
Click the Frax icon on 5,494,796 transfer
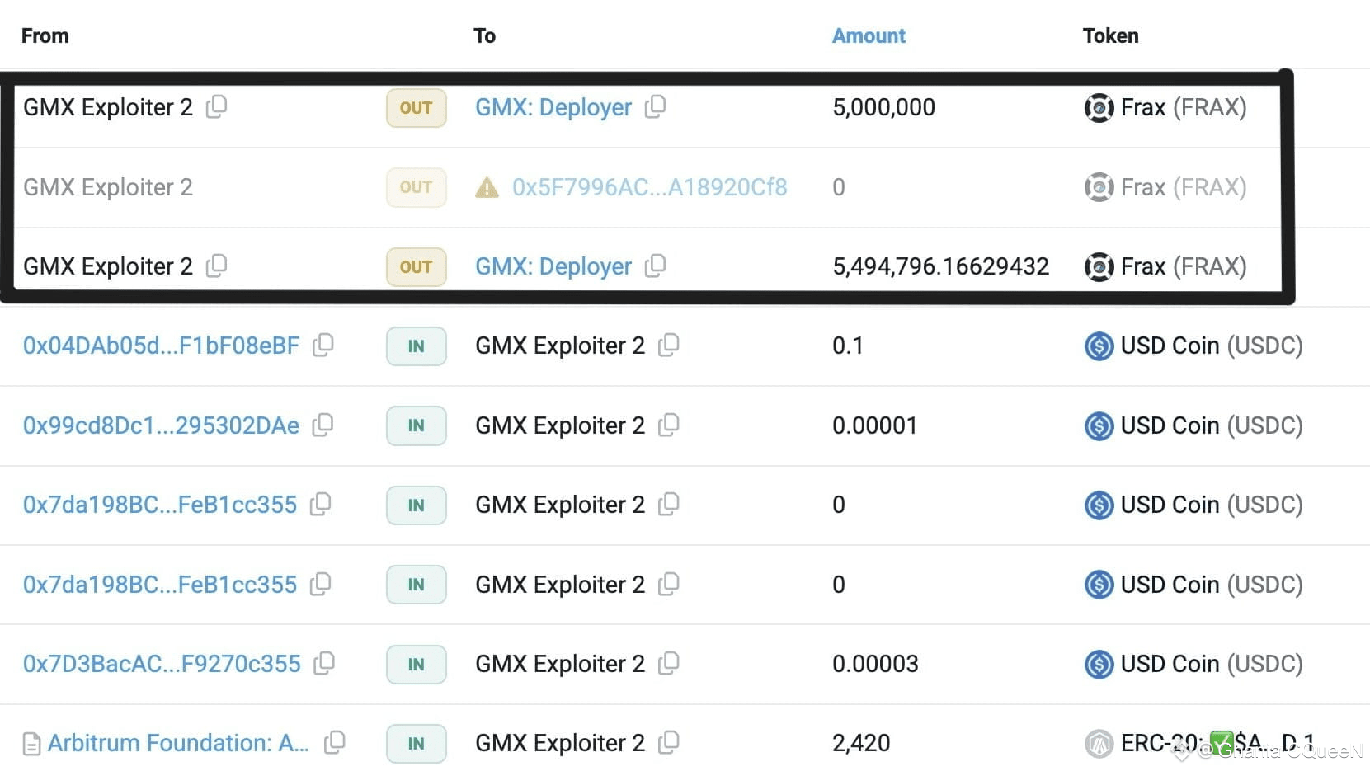coord(1099,266)
